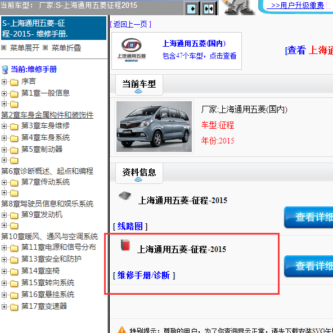Expand 第13章安全和防护 tree node
333x333 pixels.
coord(4,259)
